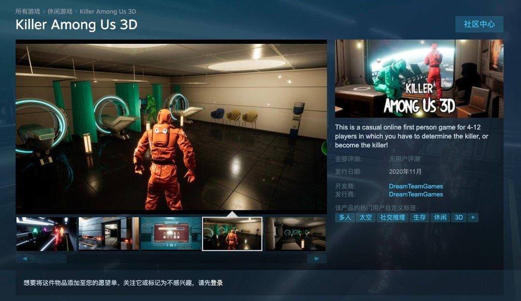This screenshot has height=301, width=521.
Task: View the main orange astronaut screenshot
Action: coord(171,127)
